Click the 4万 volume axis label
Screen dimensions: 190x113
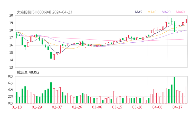(x=11, y=90)
